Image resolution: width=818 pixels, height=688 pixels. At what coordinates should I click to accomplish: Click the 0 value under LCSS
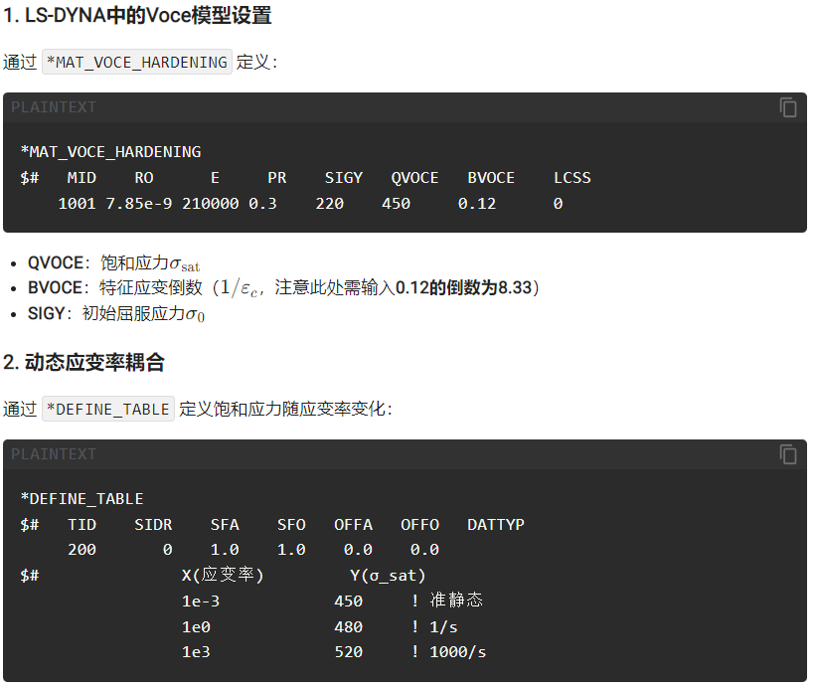[559, 204]
